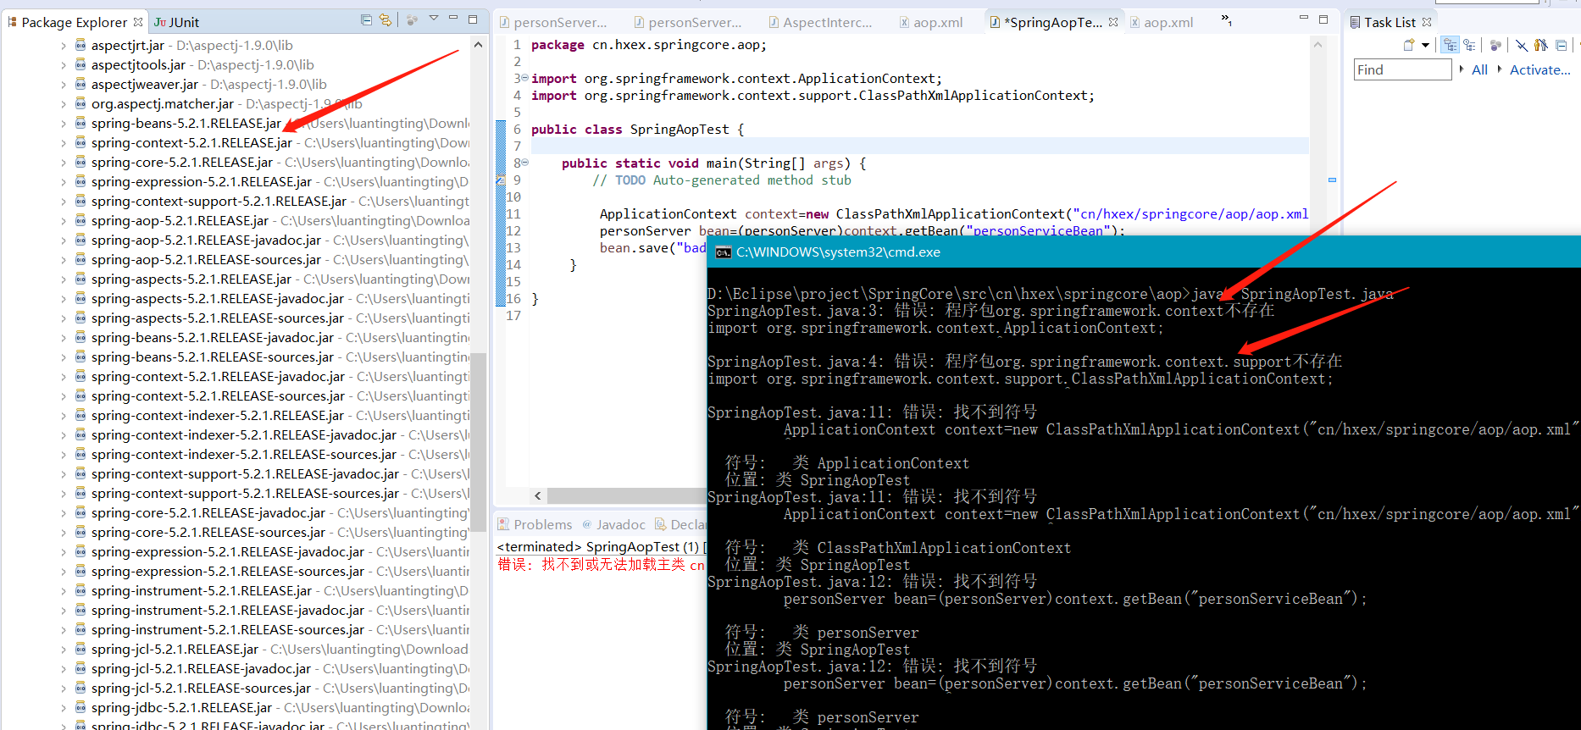The width and height of the screenshot is (1581, 730).
Task: Select aspectjtools.jar in Package Explorer
Action: coord(138,65)
